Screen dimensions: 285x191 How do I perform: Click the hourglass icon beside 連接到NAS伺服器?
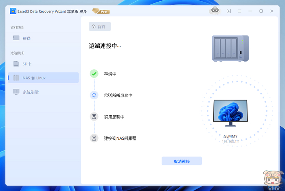click(94, 138)
